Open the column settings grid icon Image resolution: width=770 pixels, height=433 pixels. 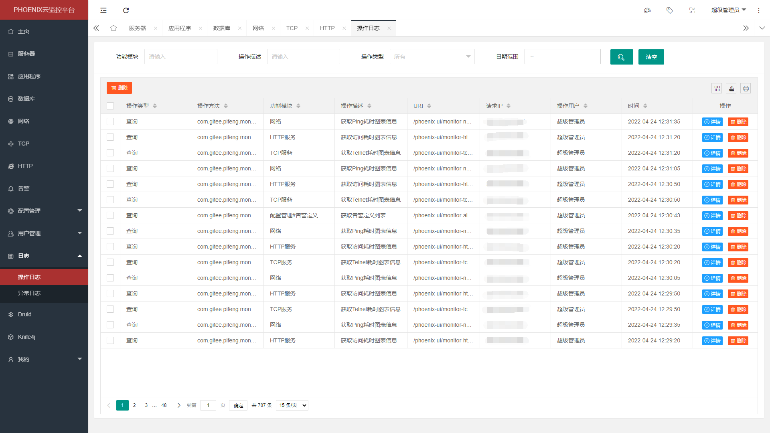pos(717,88)
